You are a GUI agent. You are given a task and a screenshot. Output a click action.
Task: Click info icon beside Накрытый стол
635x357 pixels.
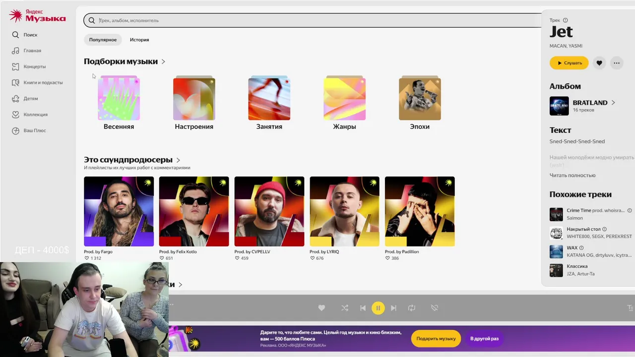tap(605, 229)
